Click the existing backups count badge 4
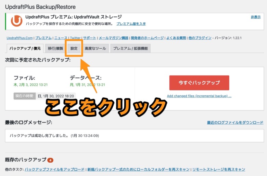The image size is (267, 176). coord(50,160)
